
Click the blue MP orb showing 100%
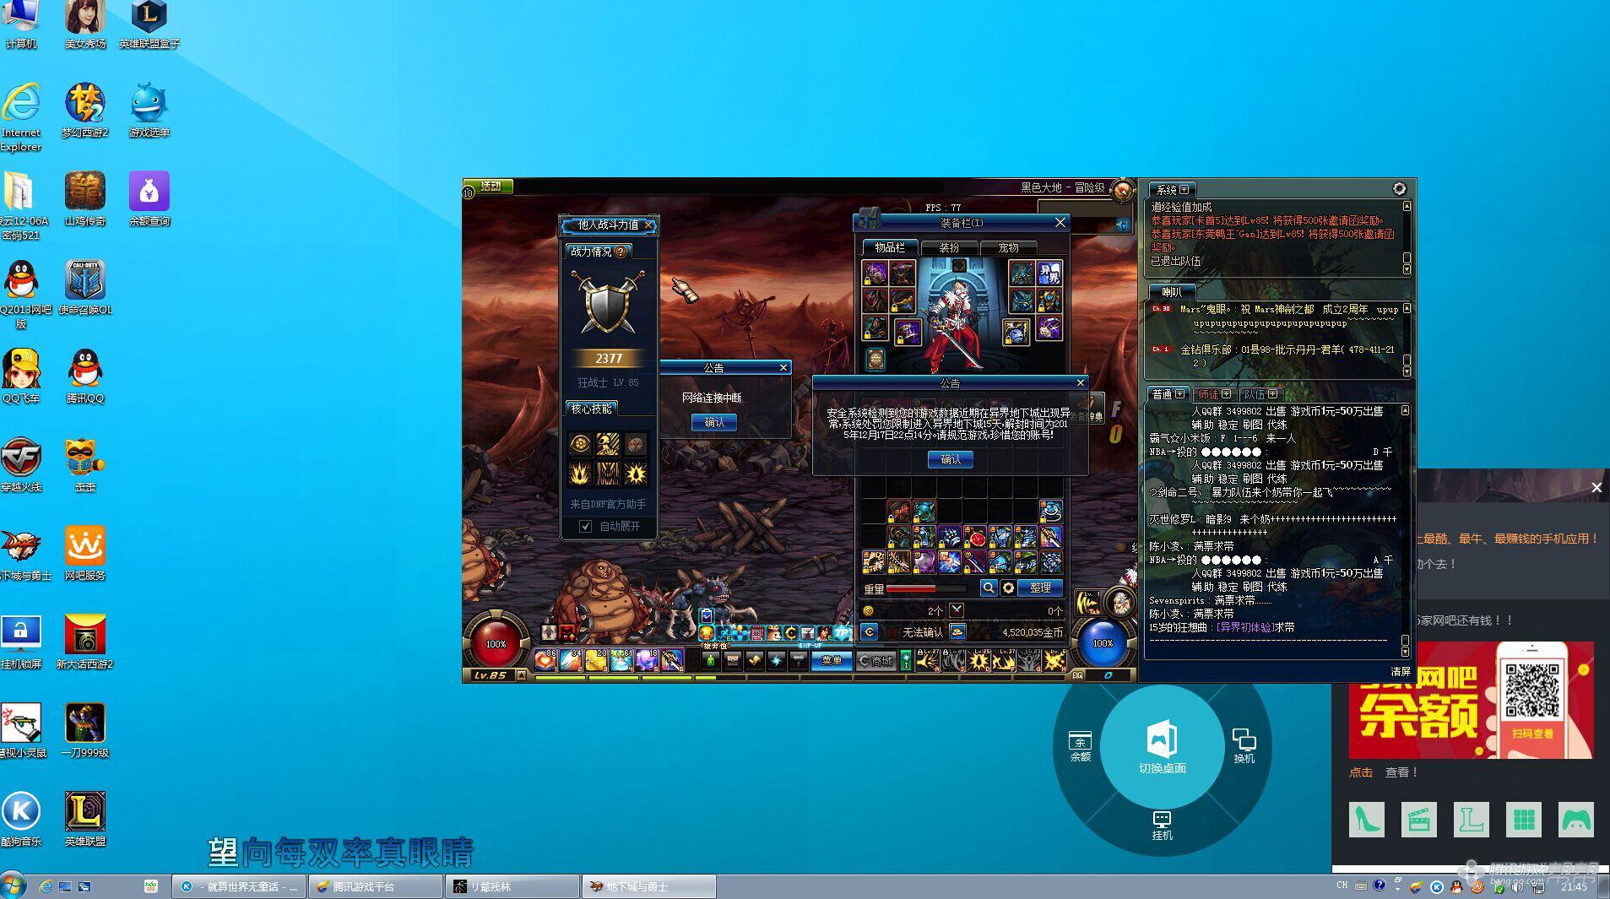point(1103,643)
